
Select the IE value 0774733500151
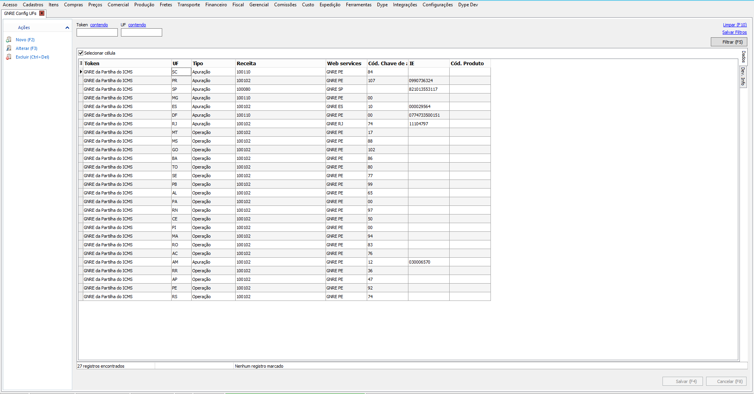pos(429,115)
